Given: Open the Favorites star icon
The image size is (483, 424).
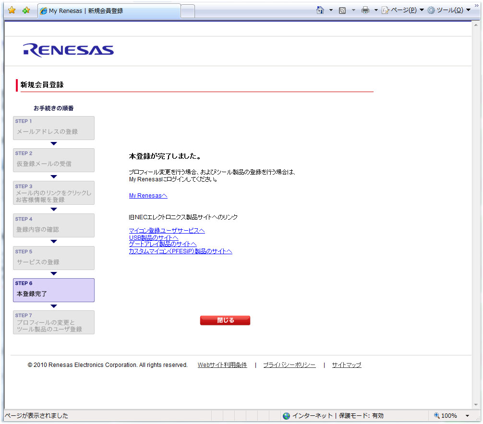Looking at the screenshot, I should point(12,10).
